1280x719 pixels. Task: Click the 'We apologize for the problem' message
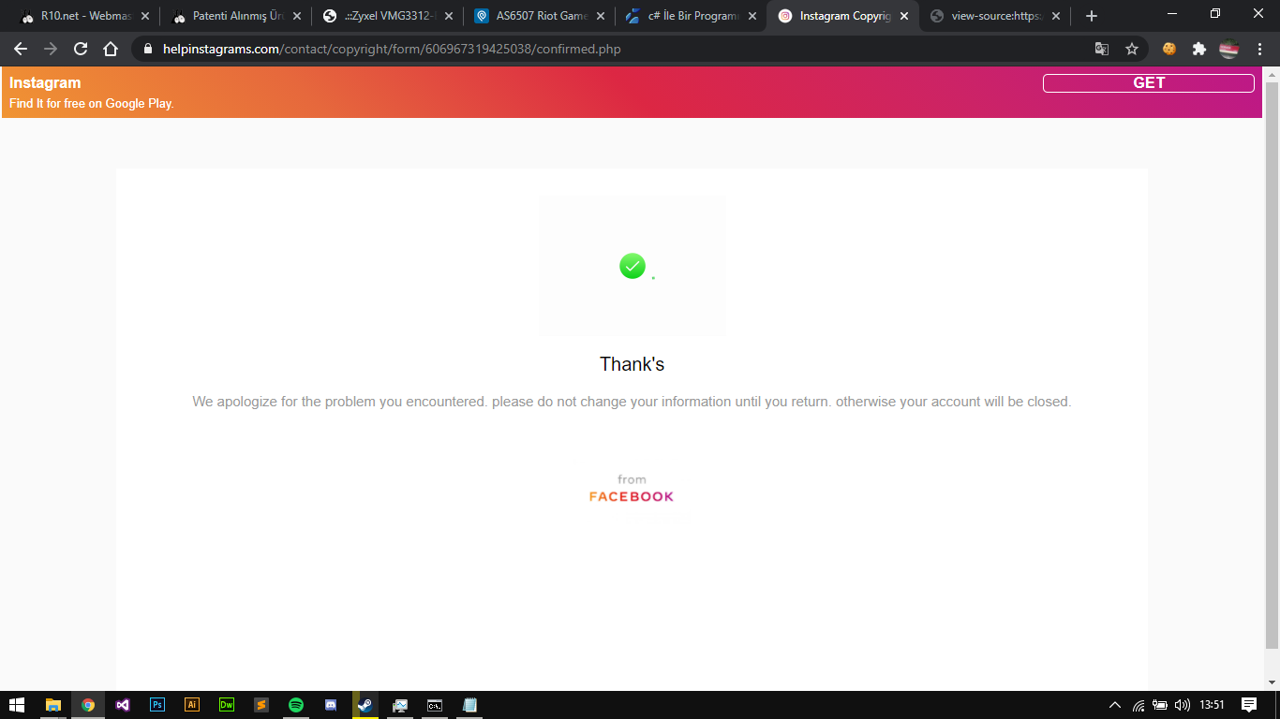tap(632, 402)
